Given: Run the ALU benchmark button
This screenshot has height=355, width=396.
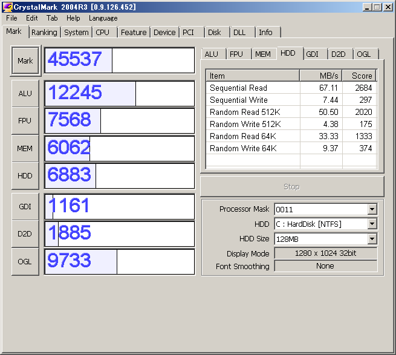Looking at the screenshot, I should click(x=25, y=93).
